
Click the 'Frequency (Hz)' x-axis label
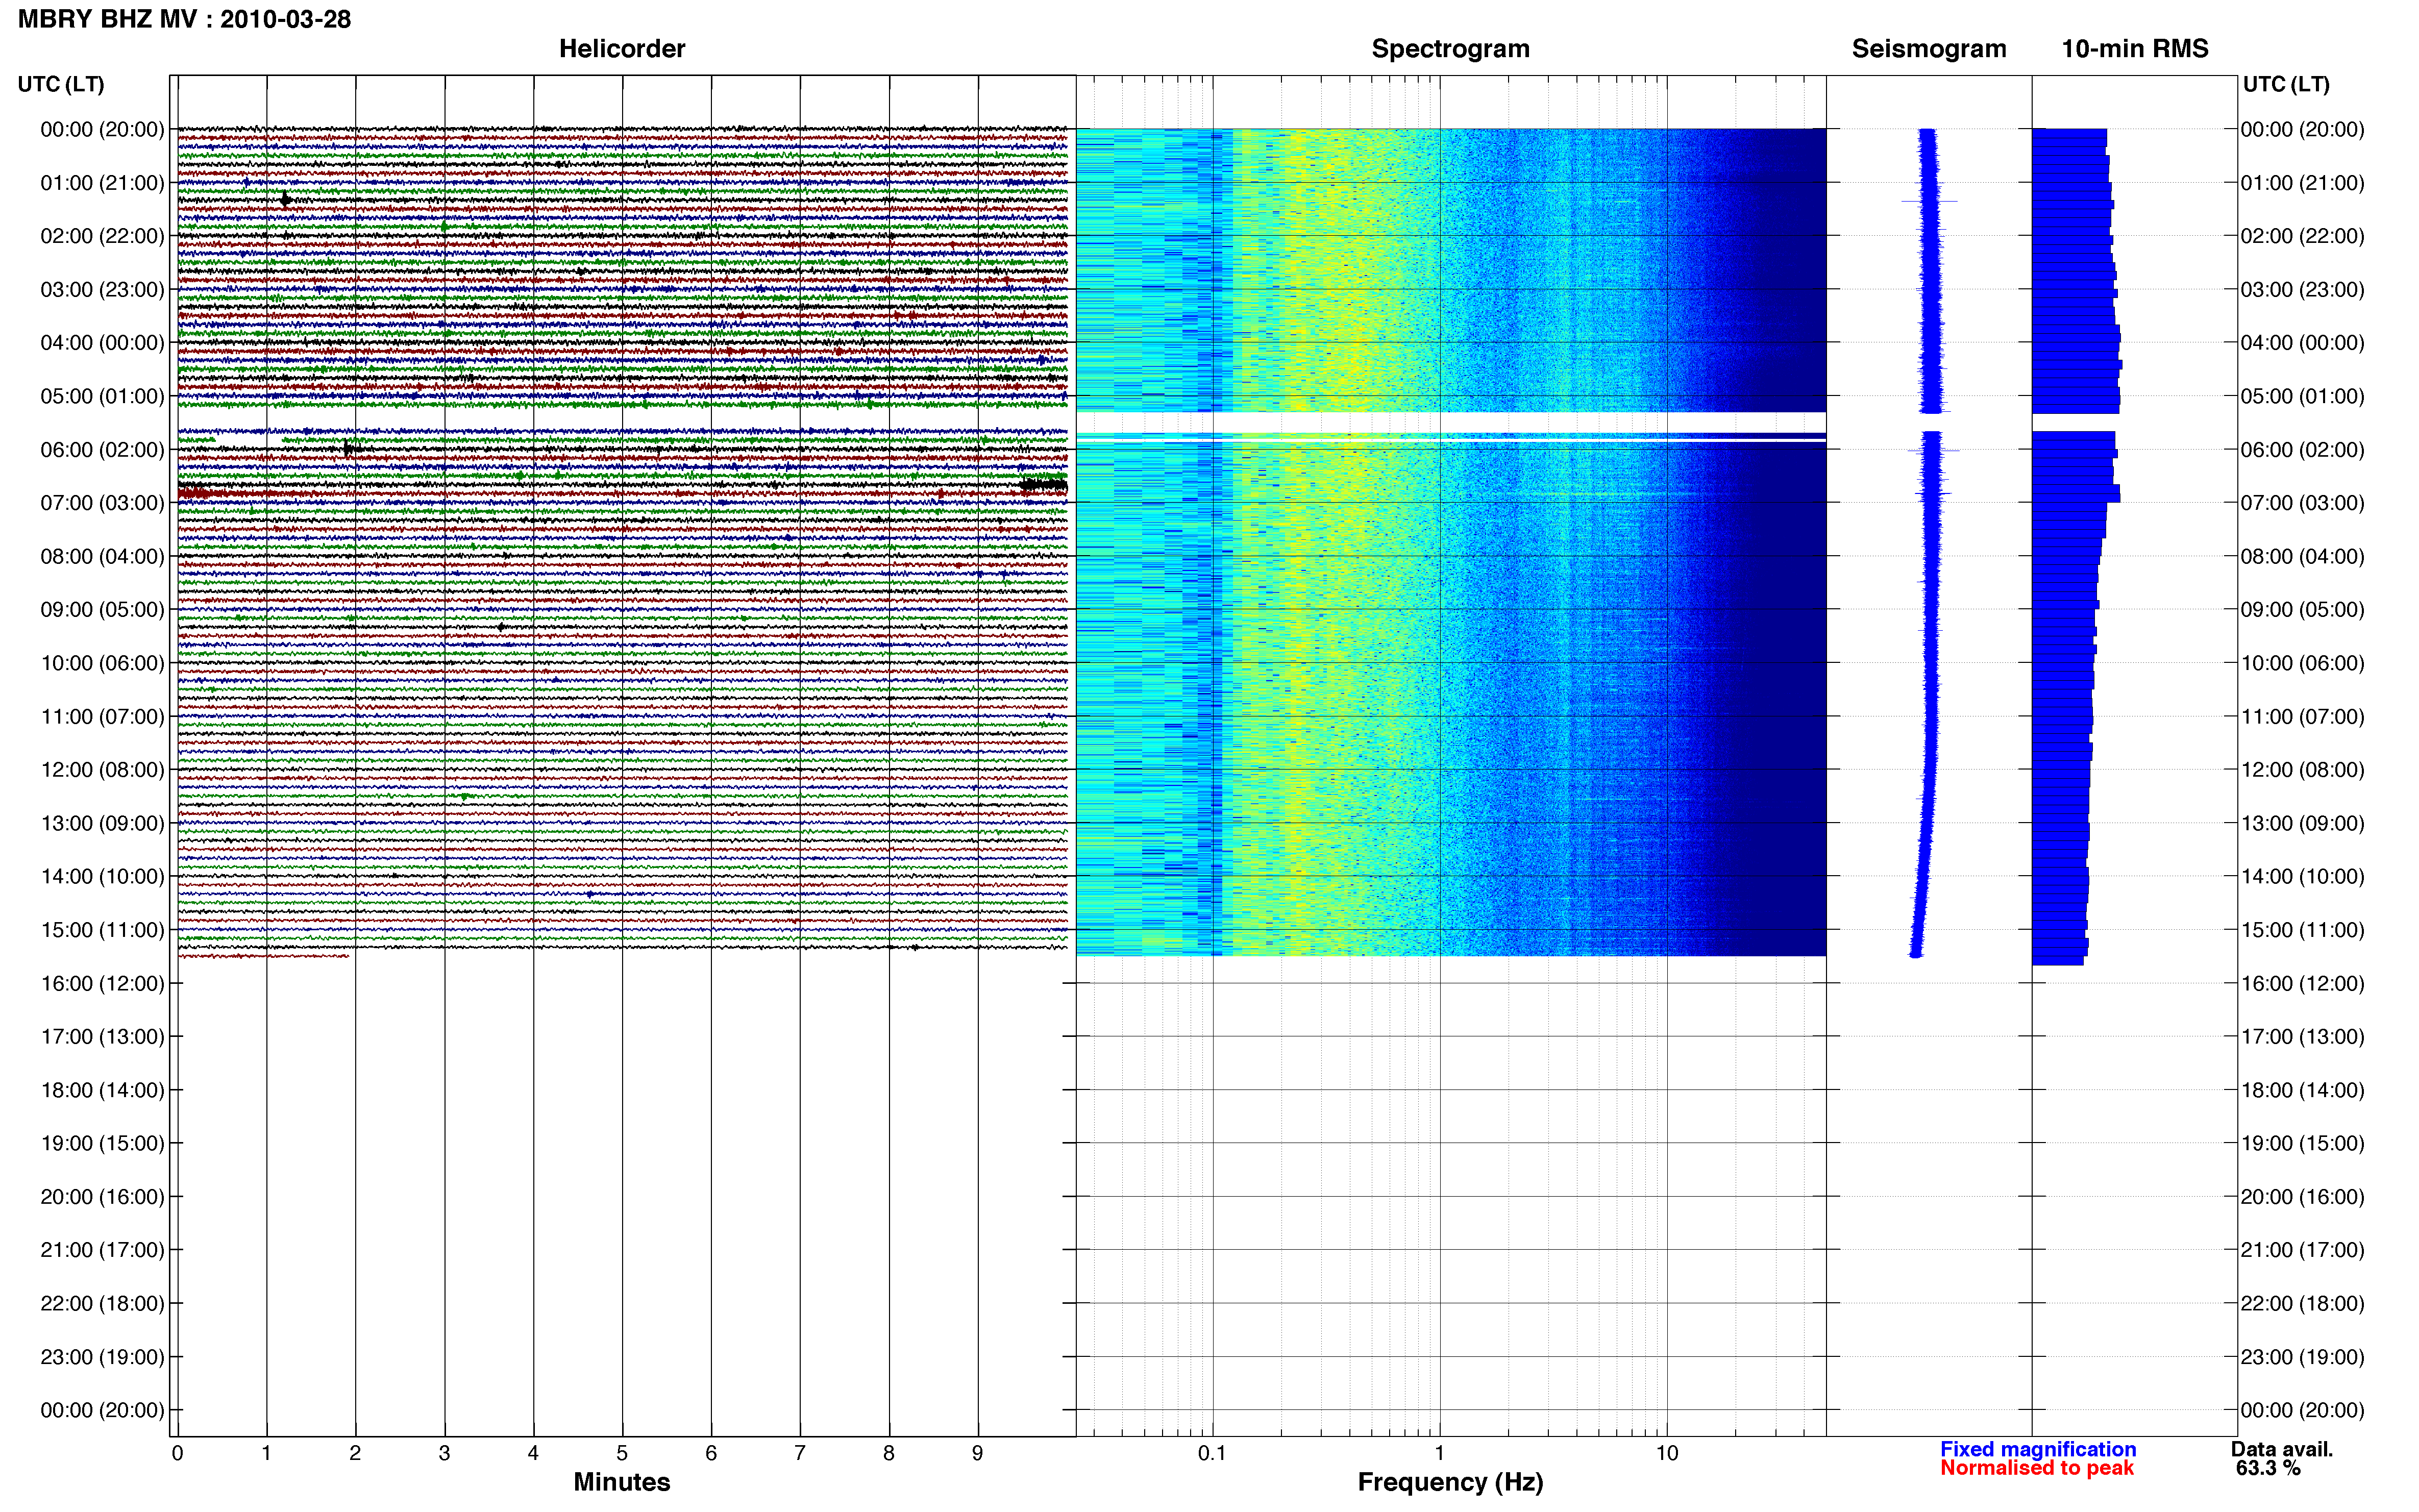(x=1450, y=1482)
